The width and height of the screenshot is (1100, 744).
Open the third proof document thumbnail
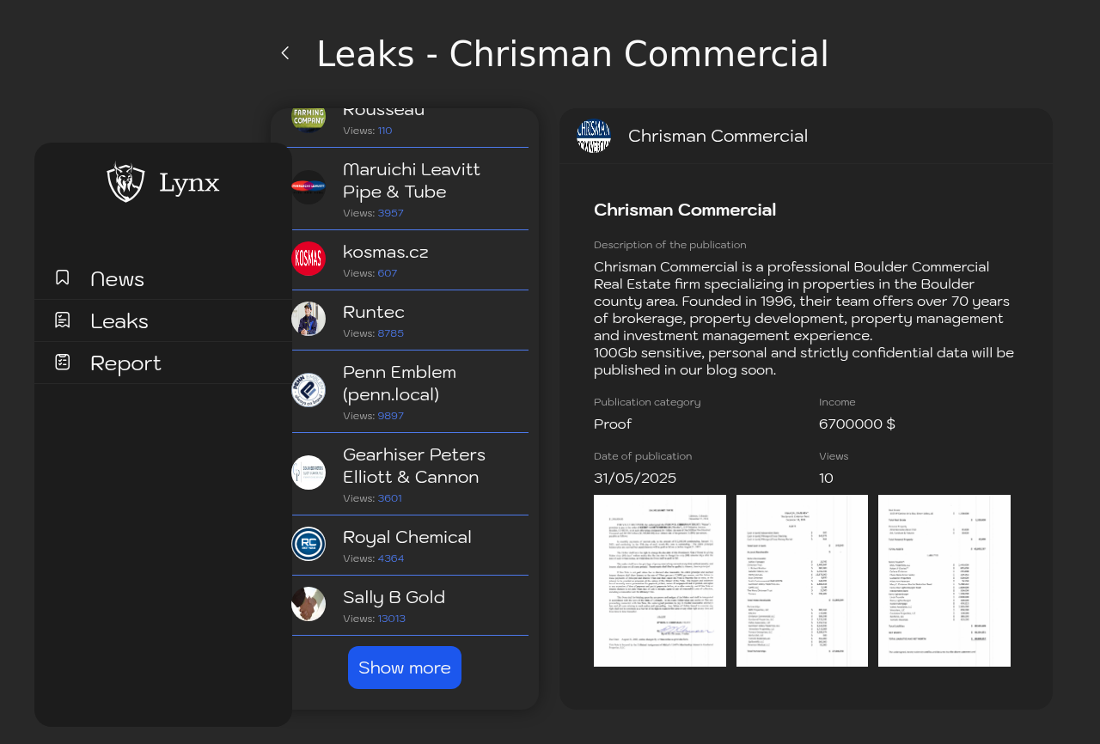pos(944,581)
